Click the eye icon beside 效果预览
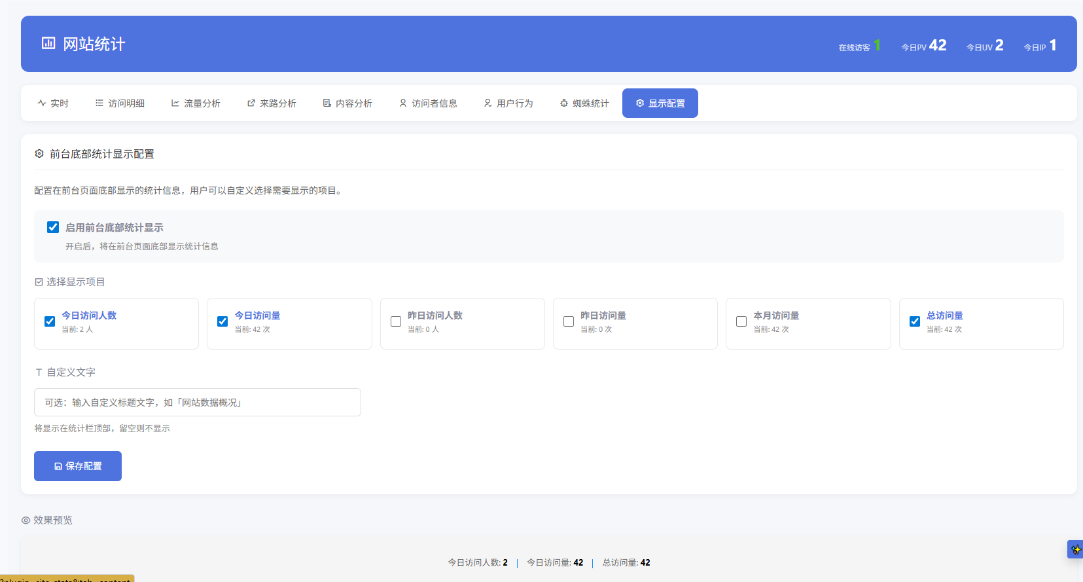This screenshot has width=1083, height=582. [x=26, y=520]
